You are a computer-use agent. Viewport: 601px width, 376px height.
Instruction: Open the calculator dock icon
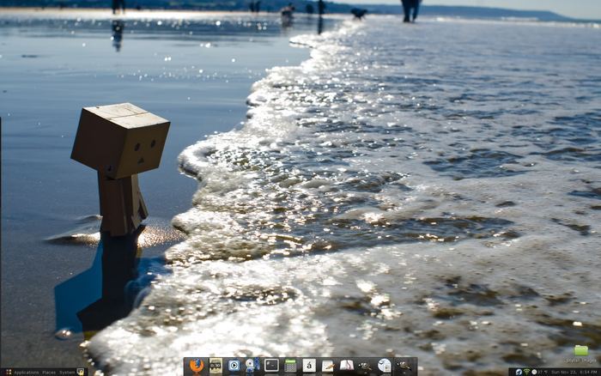tap(290, 366)
